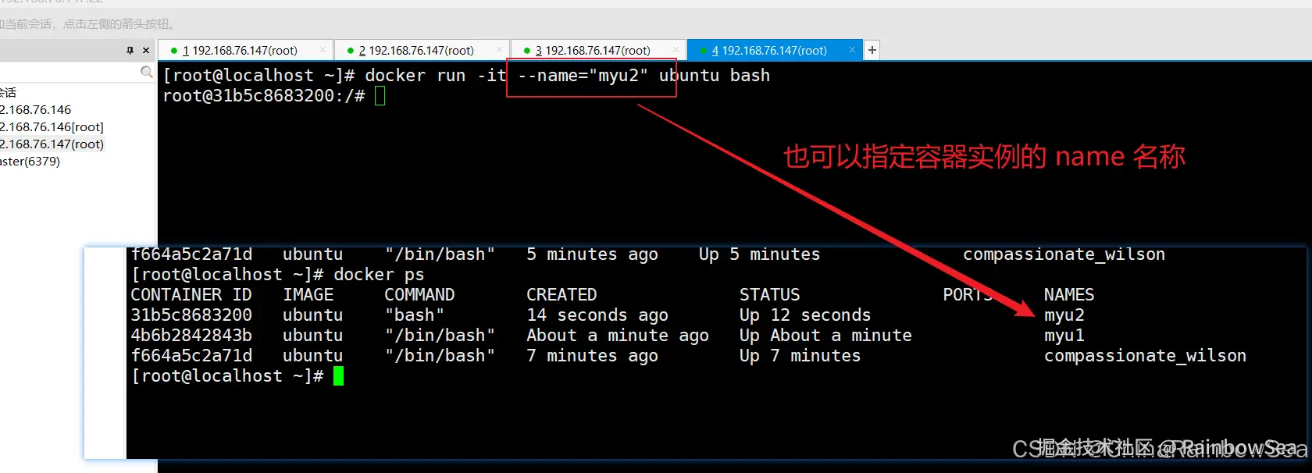The width and height of the screenshot is (1312, 473).
Task: Switch to tab 1 192.168.76.147(root)
Action: (245, 50)
